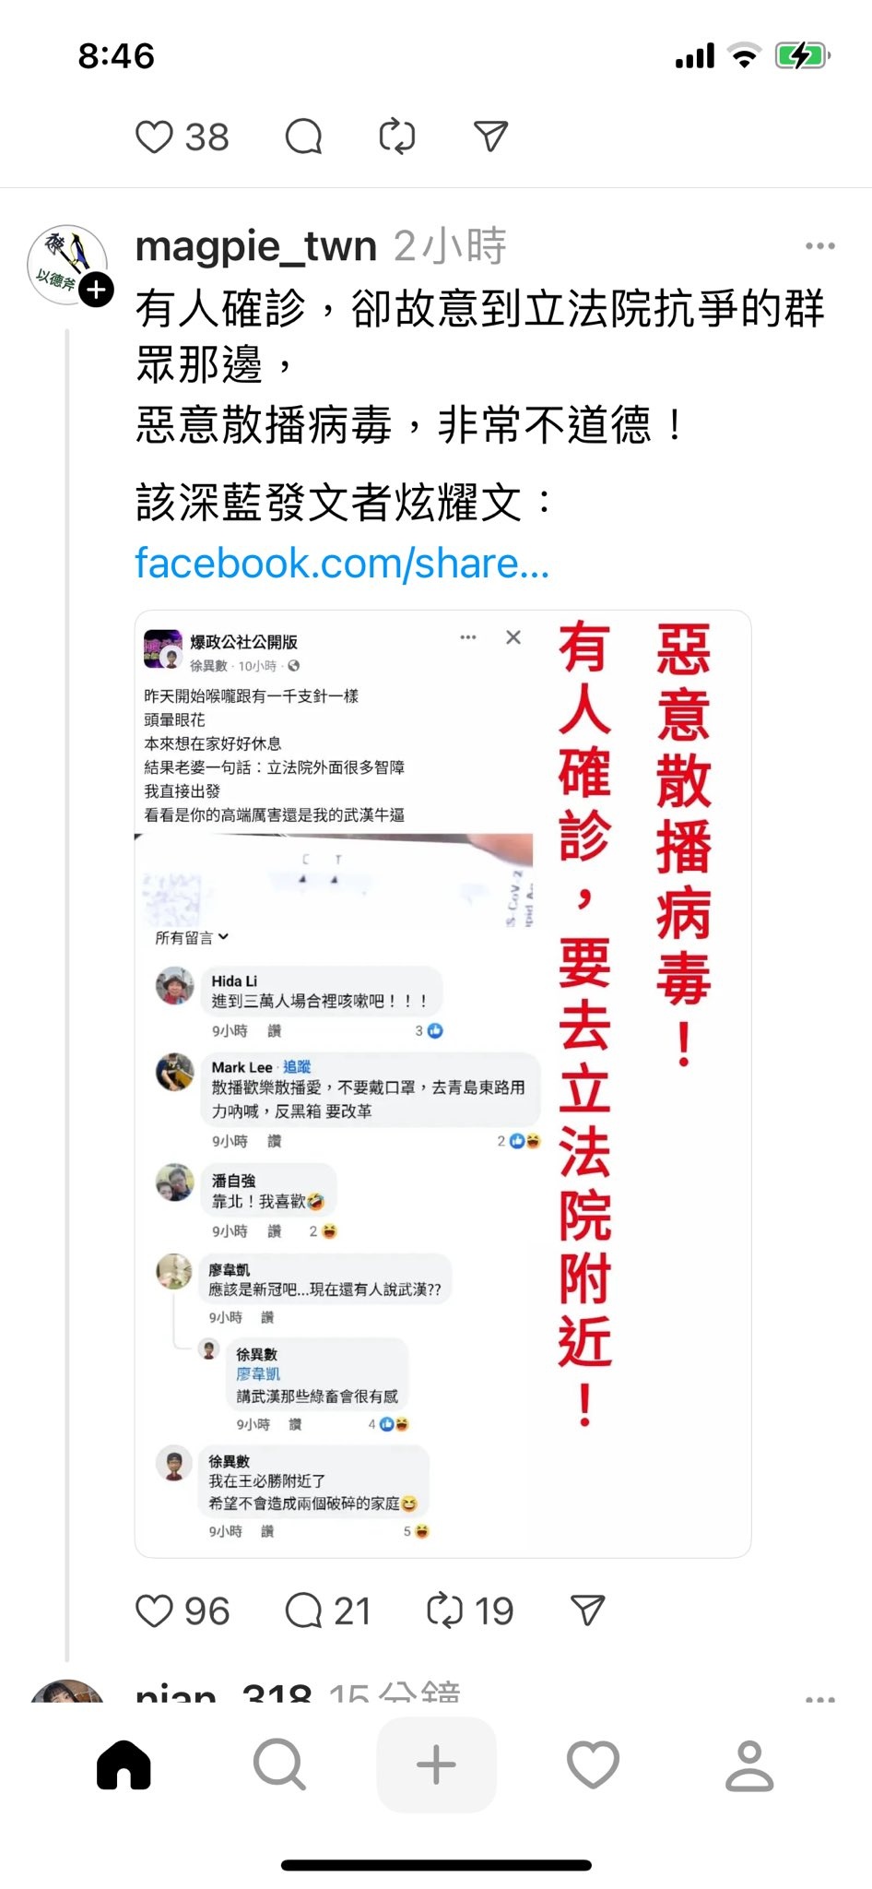Image resolution: width=872 pixels, height=1889 pixels.
Task: Open the Profile tab
Action: [x=749, y=1764]
